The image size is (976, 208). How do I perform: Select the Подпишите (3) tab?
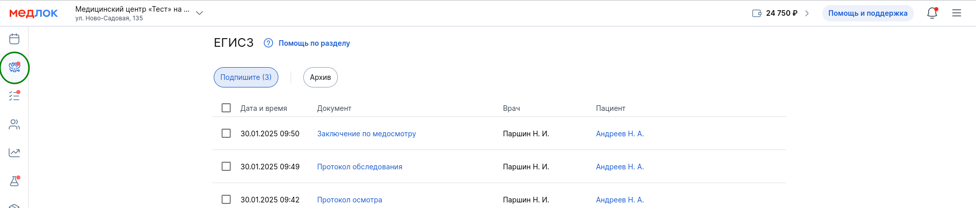[246, 77]
